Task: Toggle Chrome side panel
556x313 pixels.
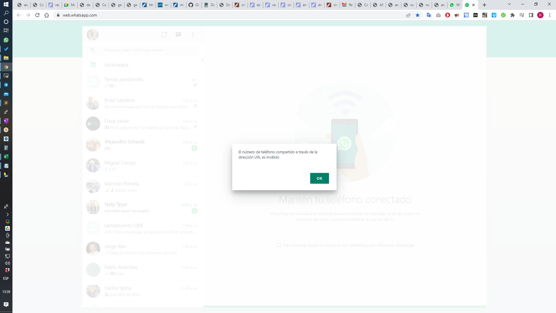Action: [531, 15]
